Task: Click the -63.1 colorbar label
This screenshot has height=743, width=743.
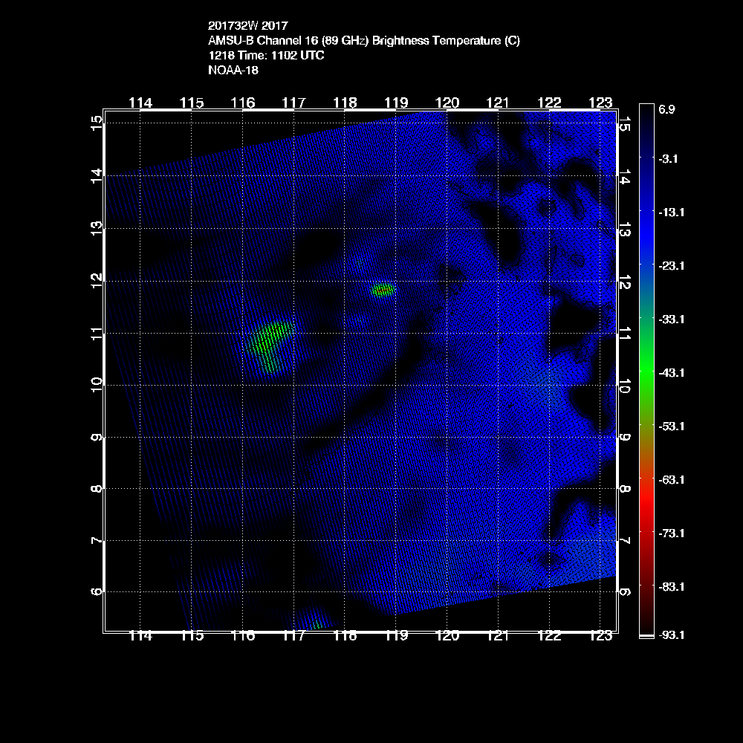Action: pyautogui.click(x=671, y=480)
